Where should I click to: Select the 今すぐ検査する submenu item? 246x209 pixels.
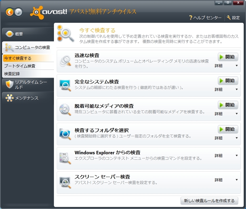click(x=29, y=58)
